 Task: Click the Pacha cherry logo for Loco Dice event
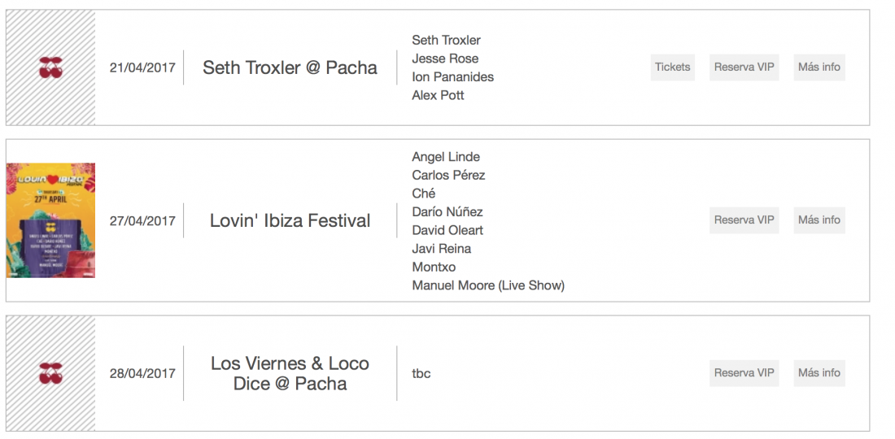click(50, 373)
